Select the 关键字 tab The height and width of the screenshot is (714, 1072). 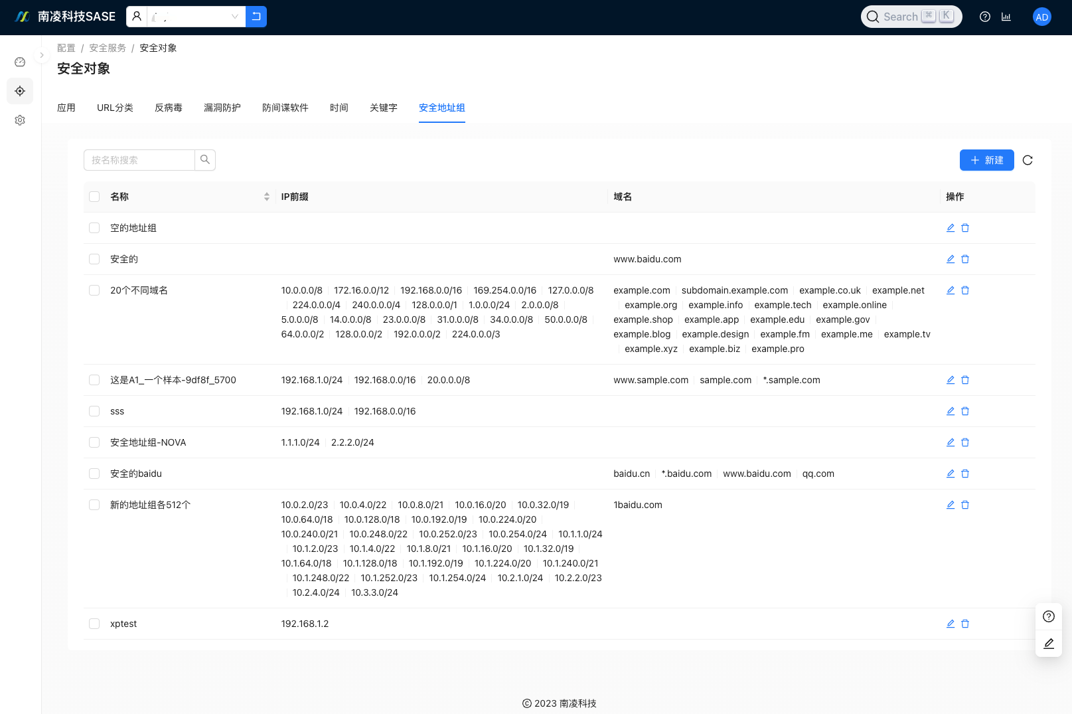coord(384,108)
